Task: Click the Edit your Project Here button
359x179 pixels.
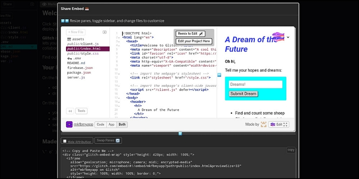Action: point(194,41)
